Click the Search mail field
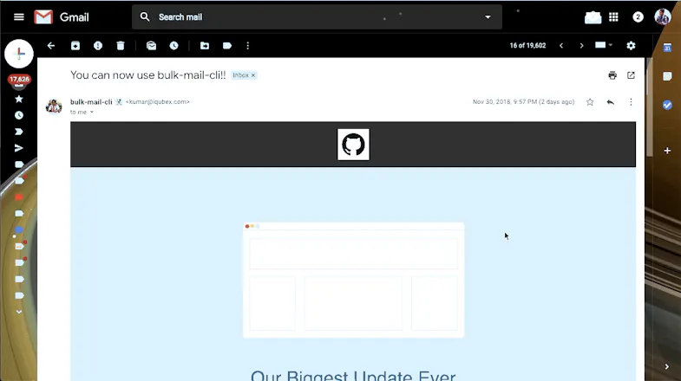The height and width of the screenshot is (381, 681). [317, 17]
